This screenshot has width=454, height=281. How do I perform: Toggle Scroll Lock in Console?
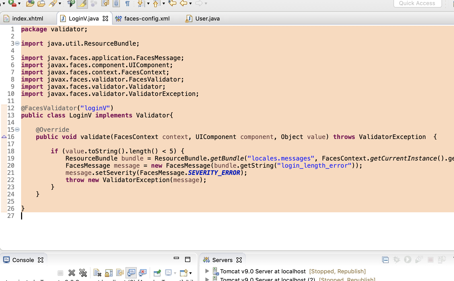click(x=109, y=273)
